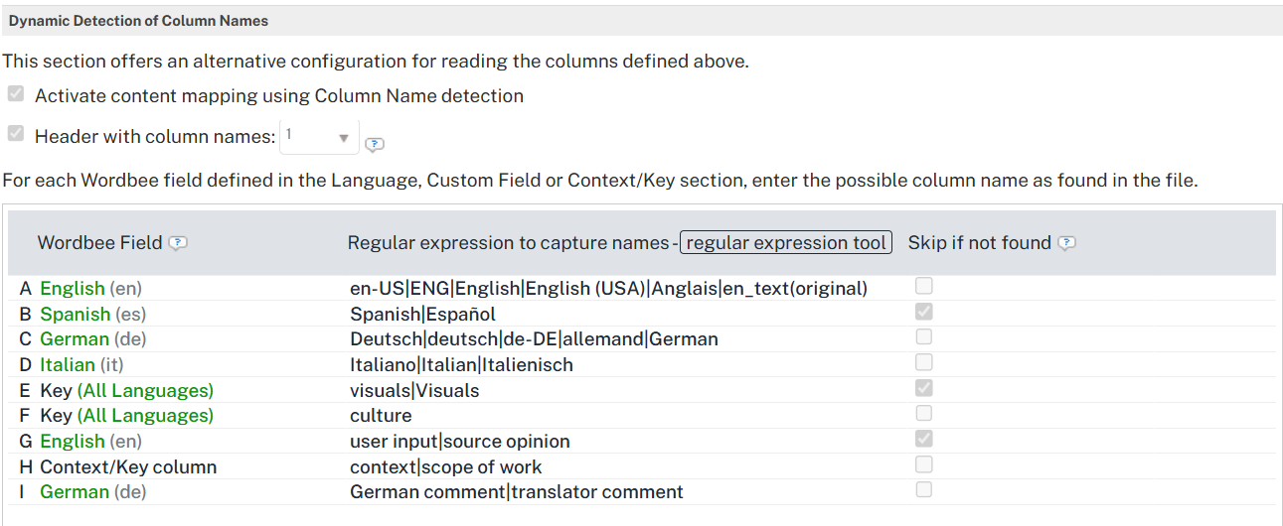Toggle skip checkbox for Italian row
This screenshot has width=1283, height=526.
point(924,362)
